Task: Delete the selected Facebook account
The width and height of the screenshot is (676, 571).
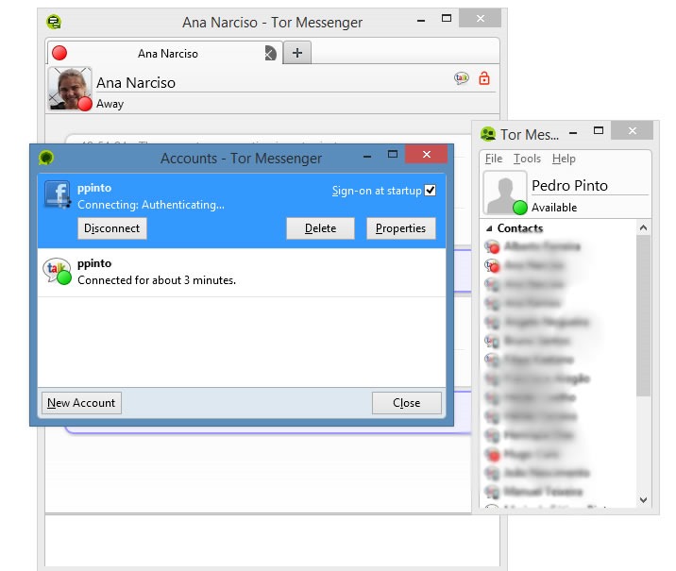Action: pos(320,228)
